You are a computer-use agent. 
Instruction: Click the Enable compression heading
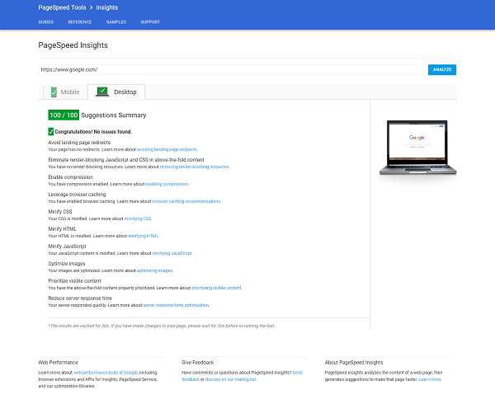pos(71,177)
